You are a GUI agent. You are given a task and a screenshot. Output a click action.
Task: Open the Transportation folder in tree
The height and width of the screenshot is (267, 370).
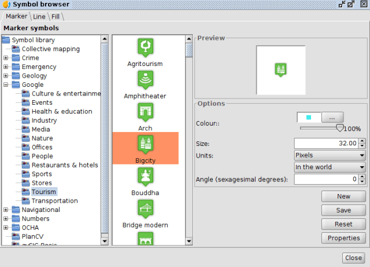pyautogui.click(x=54, y=201)
